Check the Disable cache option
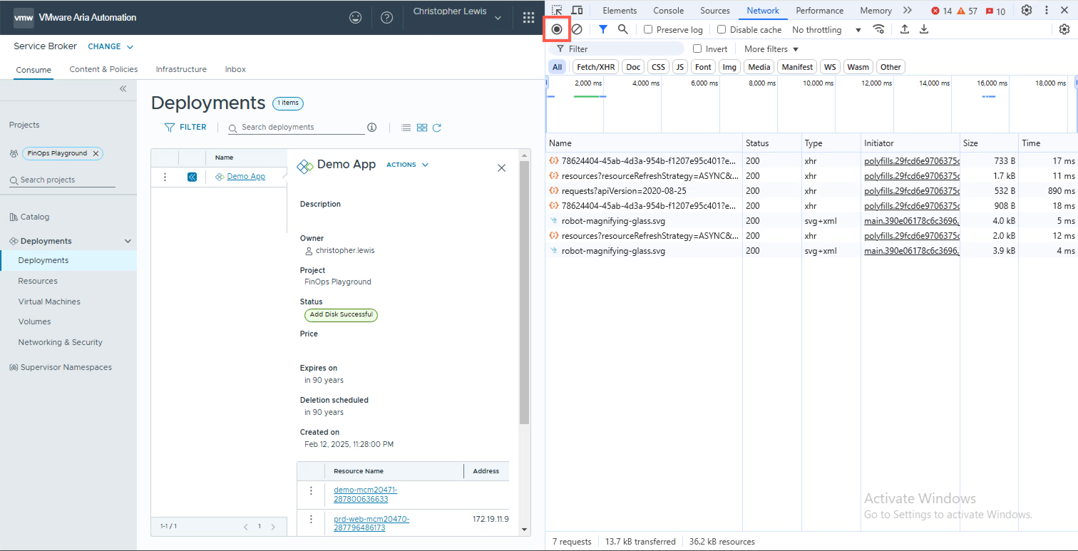The width and height of the screenshot is (1078, 551). pyautogui.click(x=722, y=29)
